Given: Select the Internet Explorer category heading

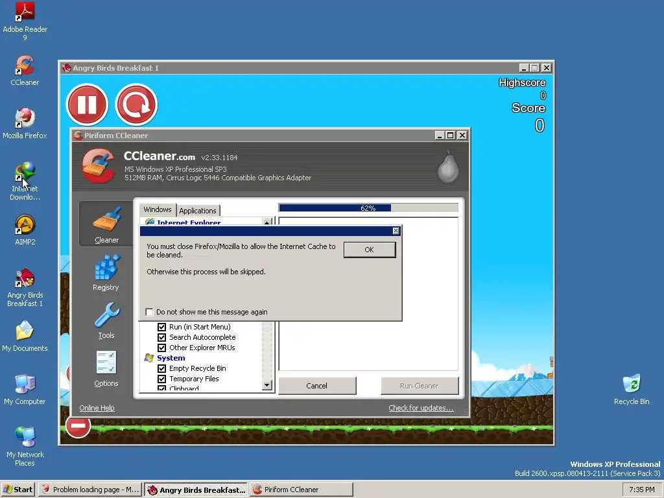Looking at the screenshot, I should click(189, 222).
